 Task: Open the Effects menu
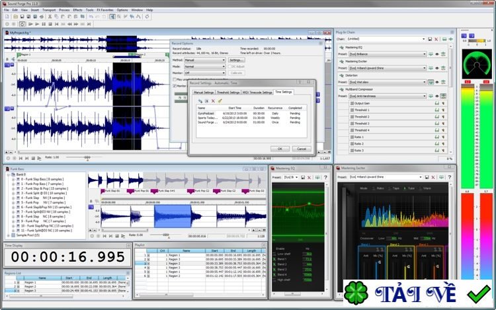78,10
